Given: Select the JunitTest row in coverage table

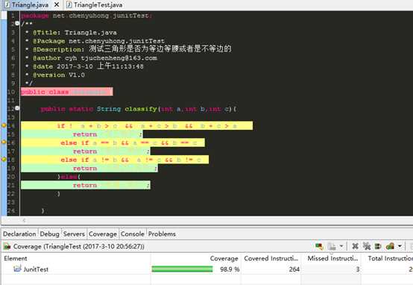Looking at the screenshot, I should pyautogui.click(x=206, y=269).
